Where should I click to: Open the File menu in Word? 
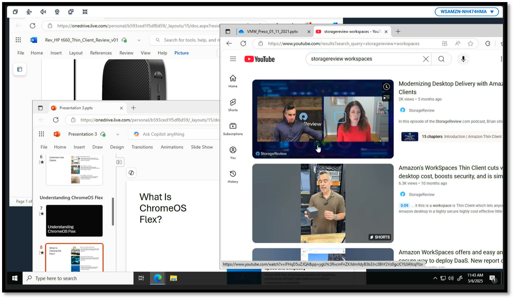pos(21,53)
